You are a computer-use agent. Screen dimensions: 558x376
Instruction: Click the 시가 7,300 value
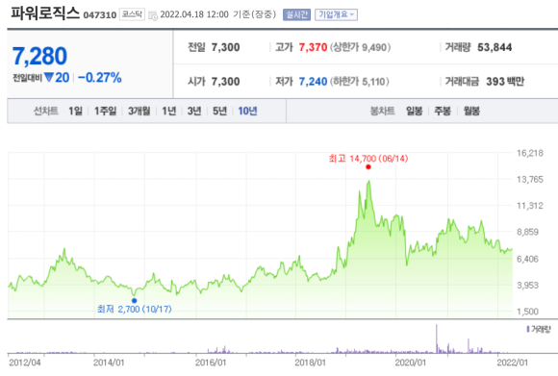(x=226, y=82)
